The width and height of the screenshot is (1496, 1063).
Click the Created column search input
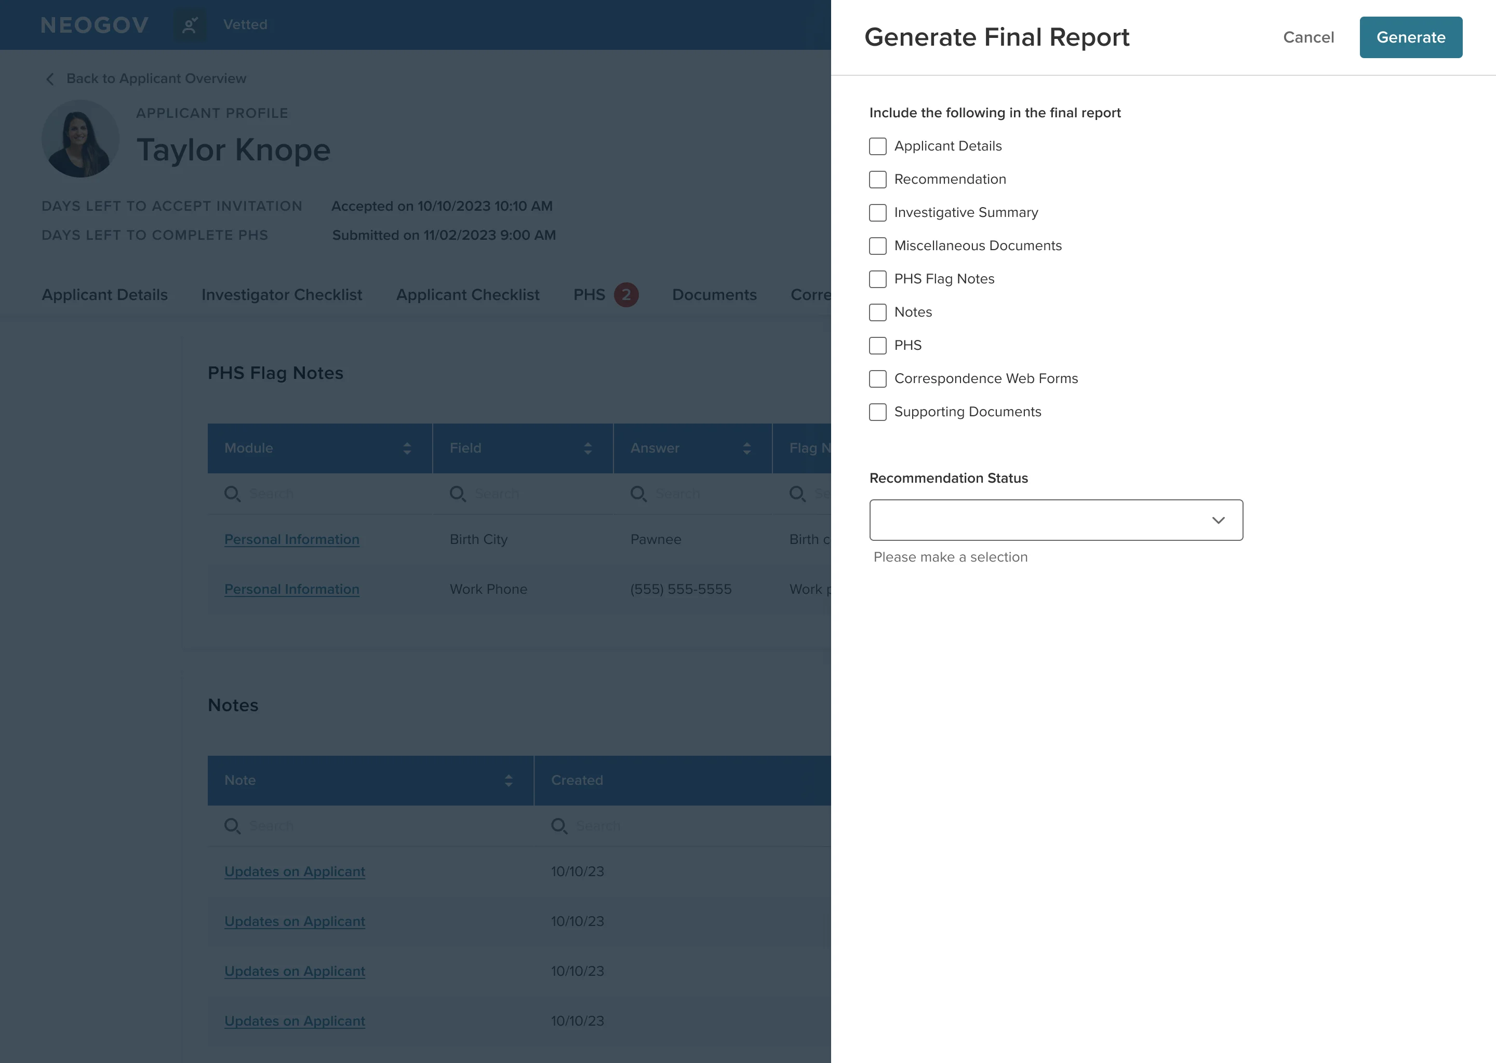coord(683,826)
